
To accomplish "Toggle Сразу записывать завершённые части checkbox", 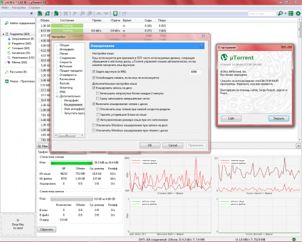I will [98, 99].
